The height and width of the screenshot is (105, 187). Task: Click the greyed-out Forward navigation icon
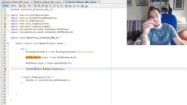[x=29, y=6]
